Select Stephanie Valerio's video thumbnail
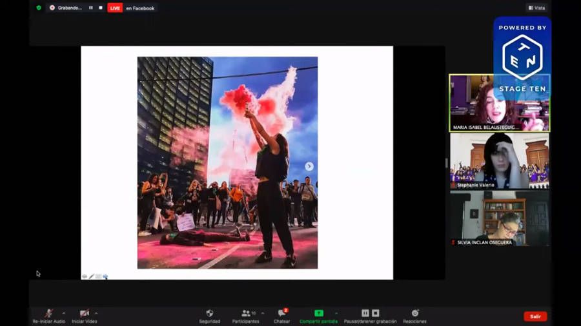 [499, 160]
